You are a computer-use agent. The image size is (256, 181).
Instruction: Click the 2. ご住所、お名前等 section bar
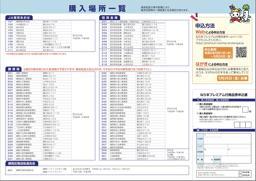point(224,130)
